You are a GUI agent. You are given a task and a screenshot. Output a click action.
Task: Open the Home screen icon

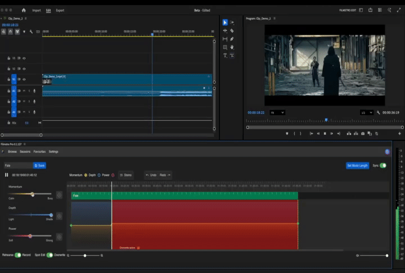[x=24, y=10]
